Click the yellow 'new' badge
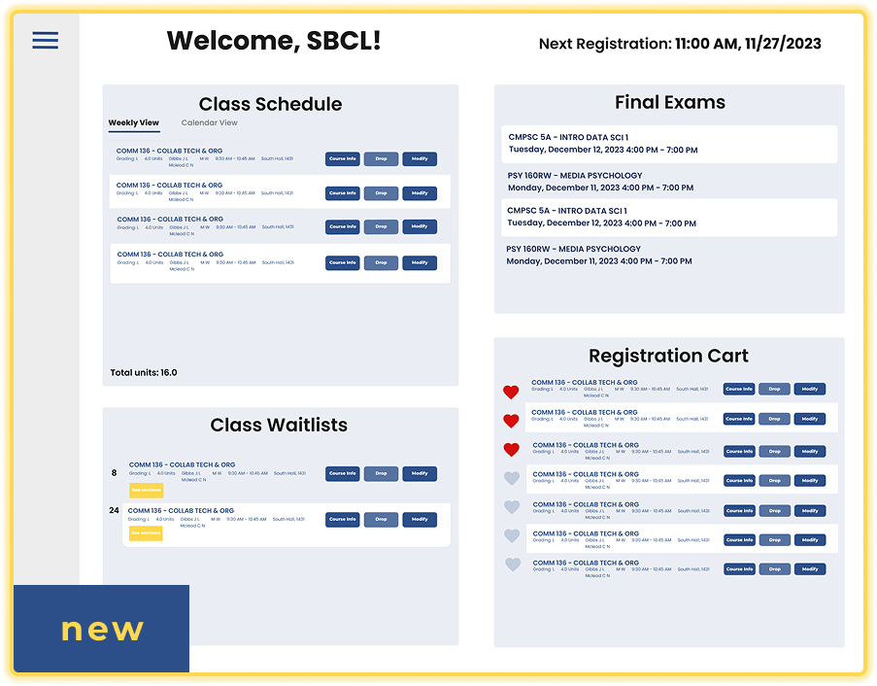The width and height of the screenshot is (877, 686). (102, 630)
